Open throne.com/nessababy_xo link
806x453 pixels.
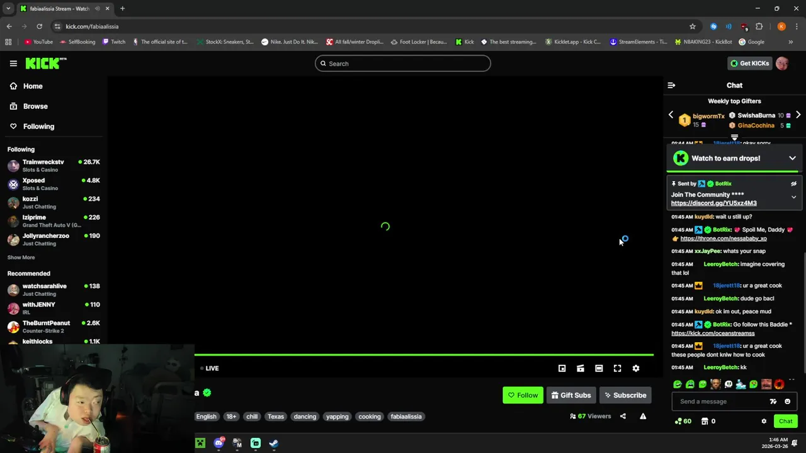(x=723, y=238)
